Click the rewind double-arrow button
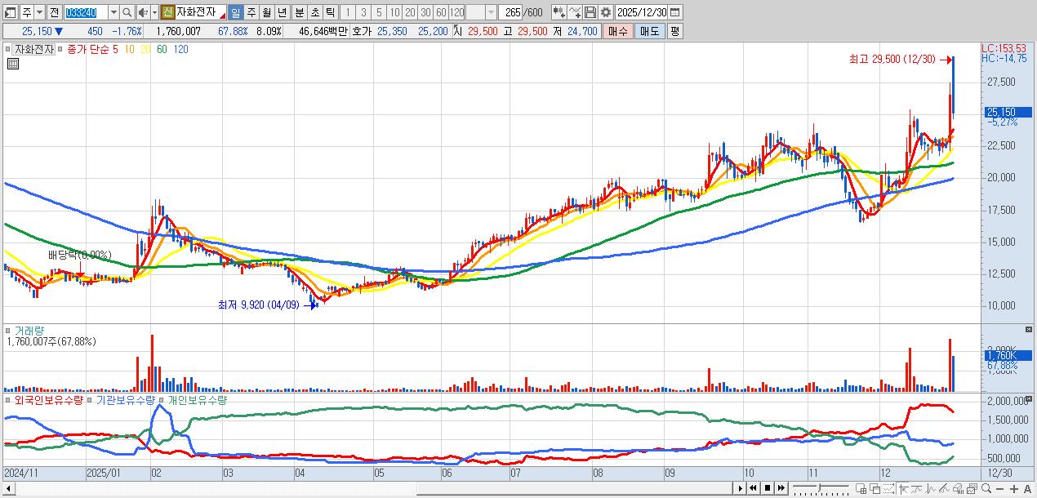Image resolution: width=1037 pixels, height=498 pixels. click(754, 488)
